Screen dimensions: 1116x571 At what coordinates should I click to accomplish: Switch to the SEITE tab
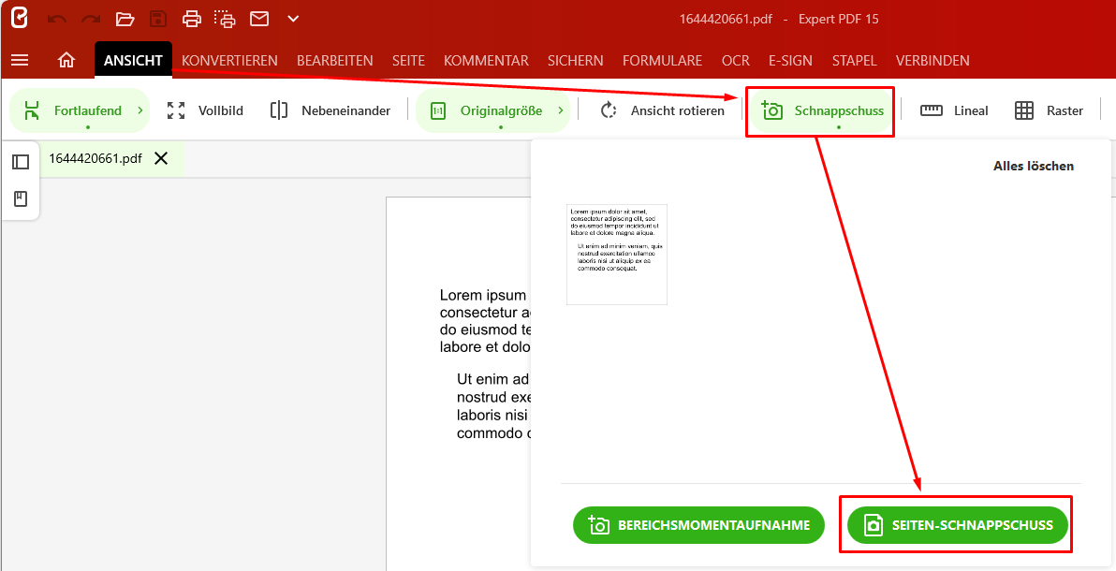point(408,61)
